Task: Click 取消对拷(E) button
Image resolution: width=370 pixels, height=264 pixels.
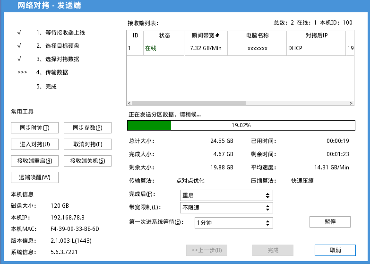Action: click(87, 144)
